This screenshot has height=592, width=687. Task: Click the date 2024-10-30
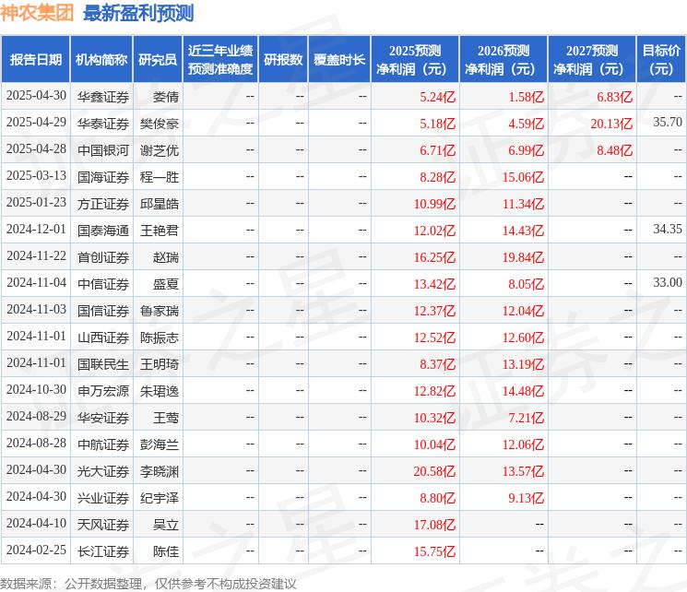pos(36,389)
